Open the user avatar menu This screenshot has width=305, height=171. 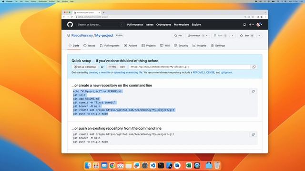pyautogui.click(x=259, y=24)
